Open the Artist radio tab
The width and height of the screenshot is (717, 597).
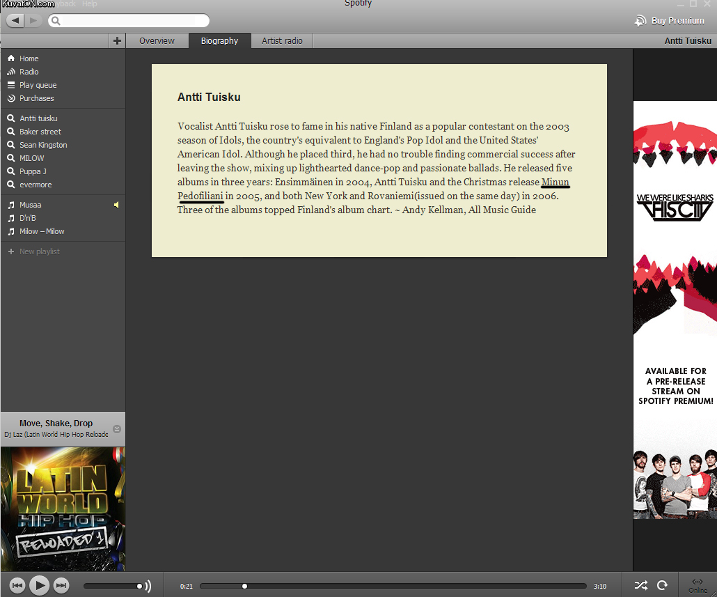click(282, 41)
